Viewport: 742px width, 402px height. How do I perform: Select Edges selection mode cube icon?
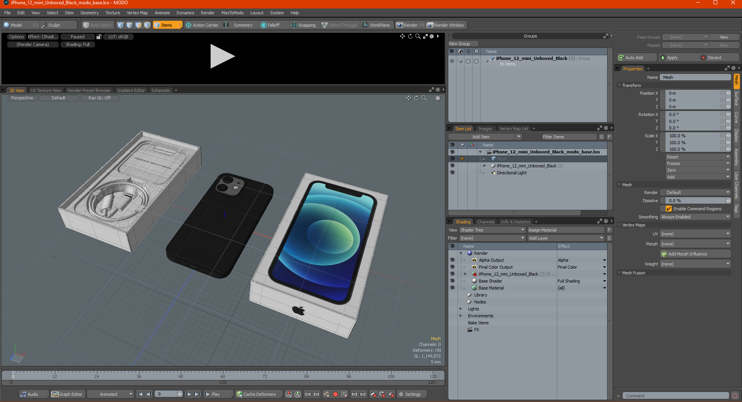(129, 25)
